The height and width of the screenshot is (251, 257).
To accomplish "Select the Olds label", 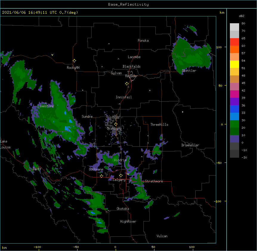I will (x=116, y=117).
